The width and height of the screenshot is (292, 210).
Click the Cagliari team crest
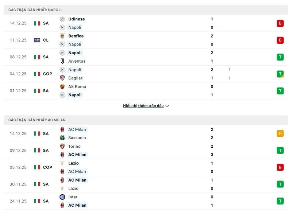(x=61, y=78)
